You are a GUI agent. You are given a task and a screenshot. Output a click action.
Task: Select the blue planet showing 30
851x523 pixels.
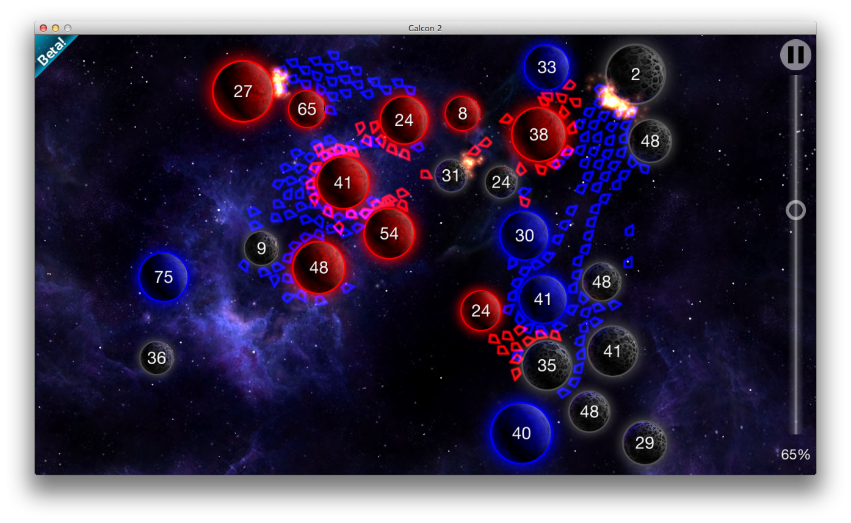524,236
